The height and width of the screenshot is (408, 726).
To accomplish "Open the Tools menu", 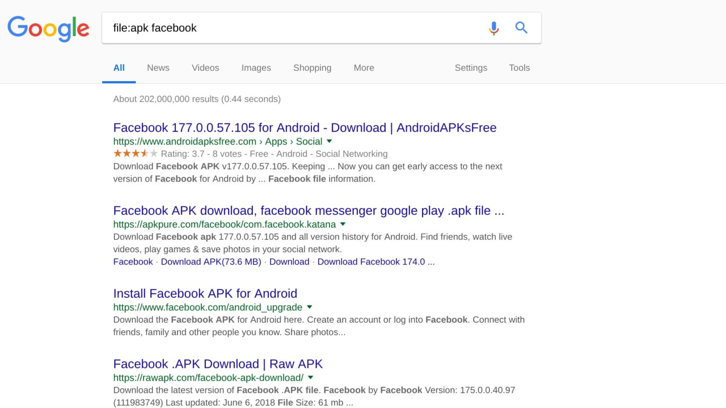I will [x=519, y=68].
